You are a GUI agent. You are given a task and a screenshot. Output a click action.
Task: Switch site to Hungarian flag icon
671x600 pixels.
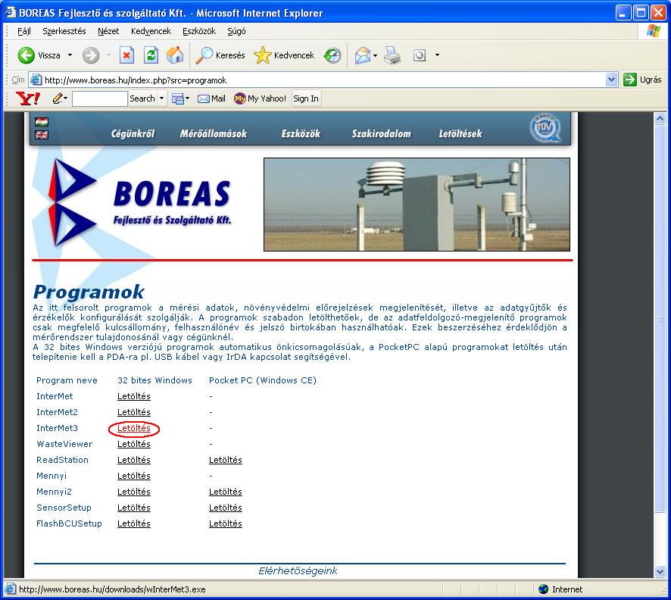coord(42,121)
